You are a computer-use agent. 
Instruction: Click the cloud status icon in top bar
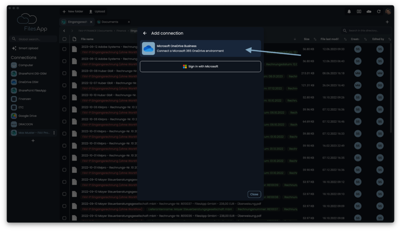tap(369, 11)
